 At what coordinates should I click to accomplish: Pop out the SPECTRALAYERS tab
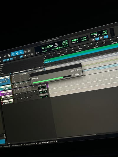pyautogui.click(x=22, y=145)
